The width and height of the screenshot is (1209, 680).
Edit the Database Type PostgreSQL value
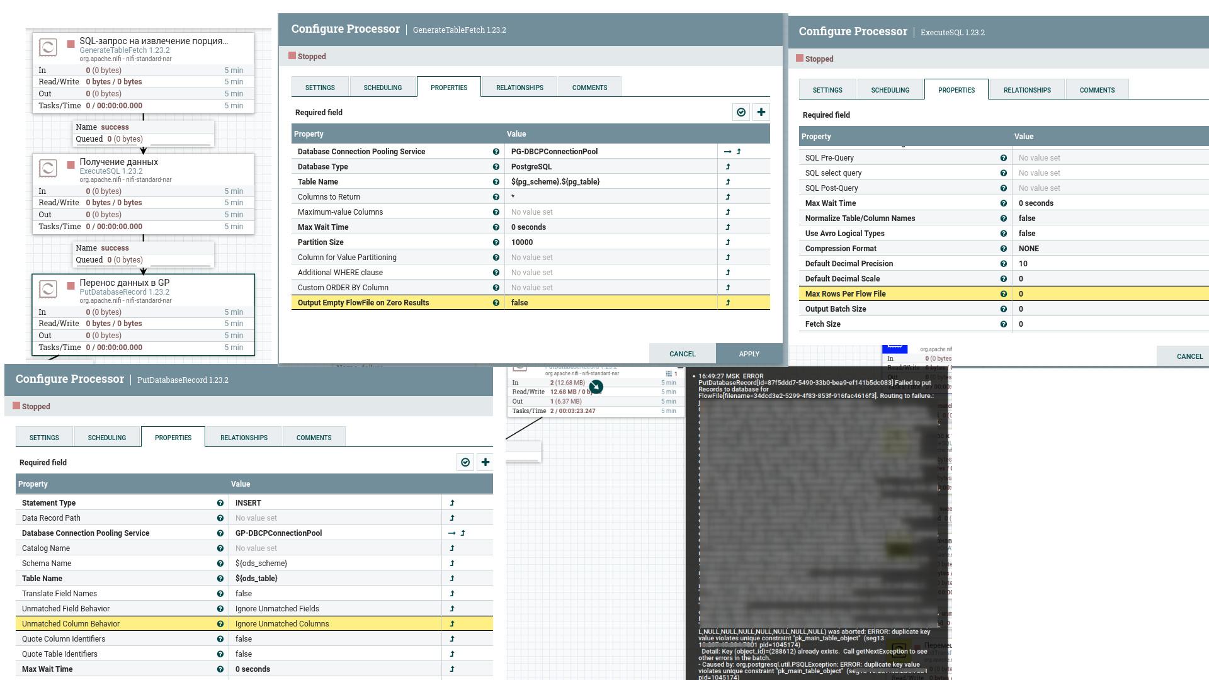pyautogui.click(x=611, y=167)
